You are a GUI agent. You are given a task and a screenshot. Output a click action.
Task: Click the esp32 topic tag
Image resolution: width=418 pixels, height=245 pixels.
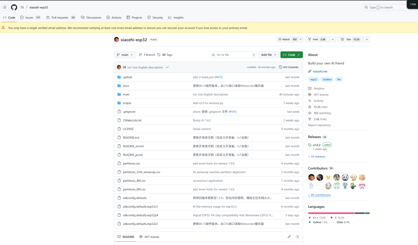313,79
